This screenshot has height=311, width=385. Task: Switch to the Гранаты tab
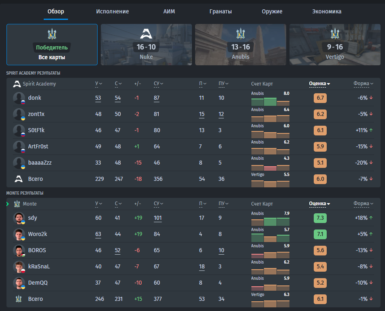pyautogui.click(x=221, y=11)
